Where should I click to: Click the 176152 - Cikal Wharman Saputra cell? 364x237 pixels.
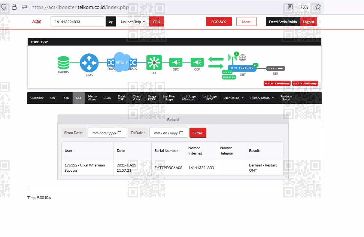pos(88,168)
